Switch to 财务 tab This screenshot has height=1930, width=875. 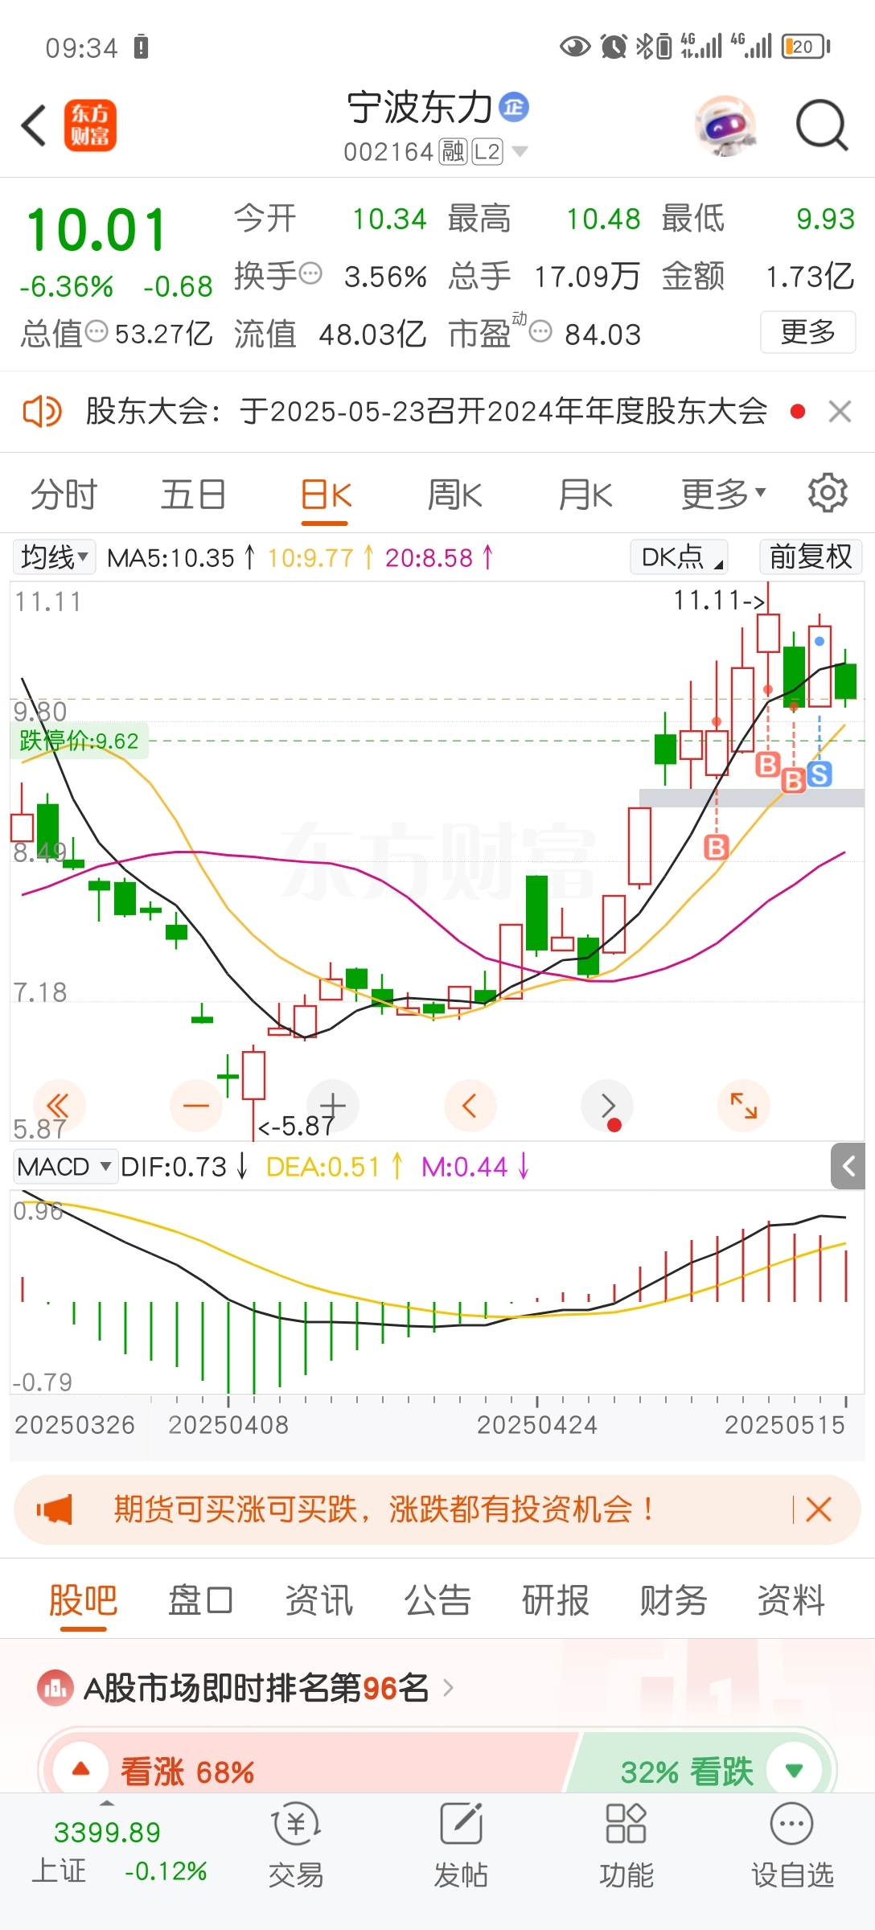click(x=673, y=1600)
